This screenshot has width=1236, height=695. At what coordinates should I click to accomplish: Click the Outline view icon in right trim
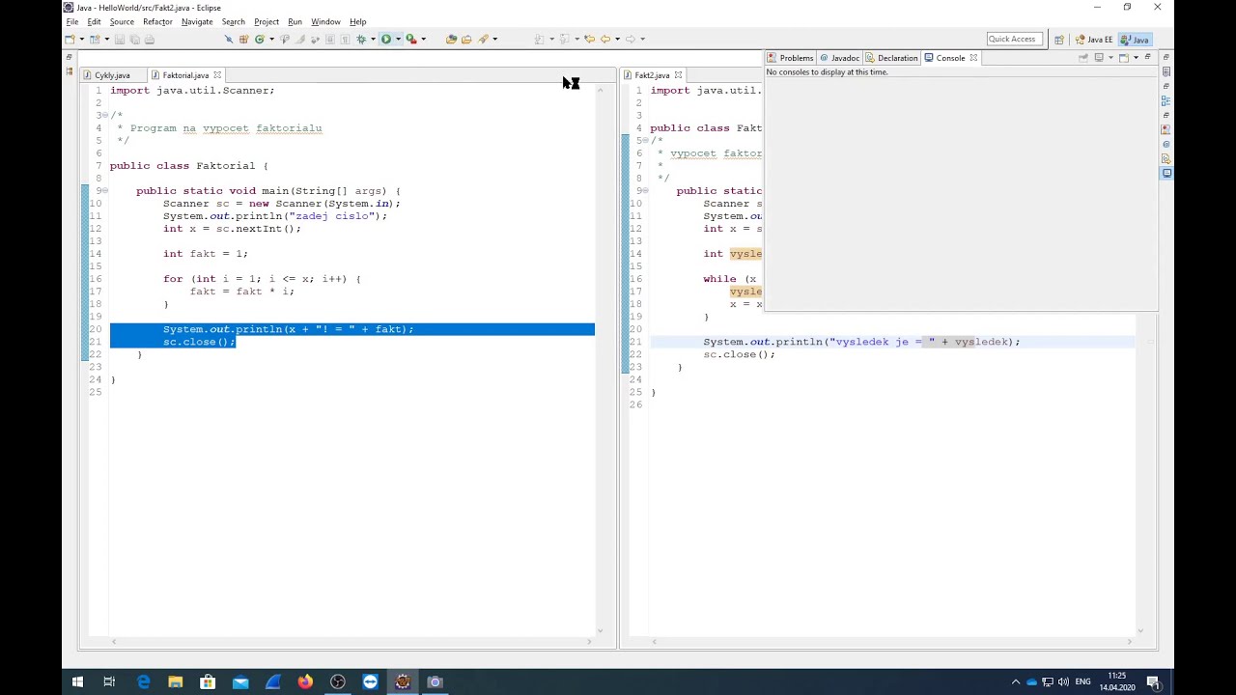click(1166, 100)
